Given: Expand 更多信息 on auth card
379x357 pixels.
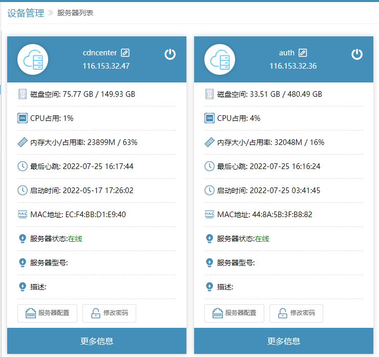Looking at the screenshot, I should click(x=284, y=341).
